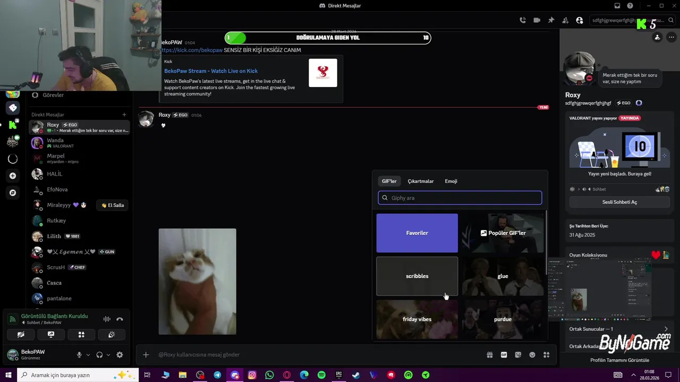Open the scribbles GIF category

pyautogui.click(x=417, y=276)
